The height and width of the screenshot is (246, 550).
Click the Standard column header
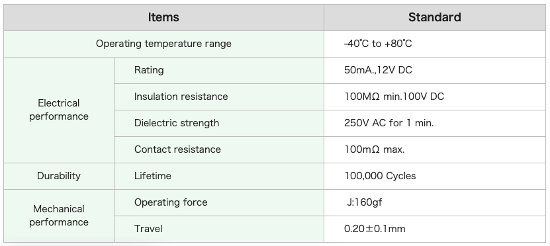point(435,17)
